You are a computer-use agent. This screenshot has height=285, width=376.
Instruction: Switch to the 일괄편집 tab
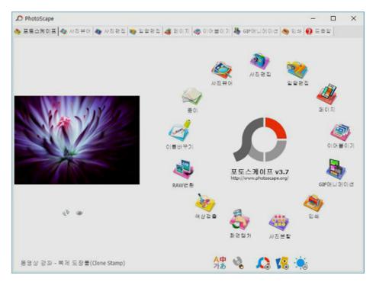[x=145, y=31]
